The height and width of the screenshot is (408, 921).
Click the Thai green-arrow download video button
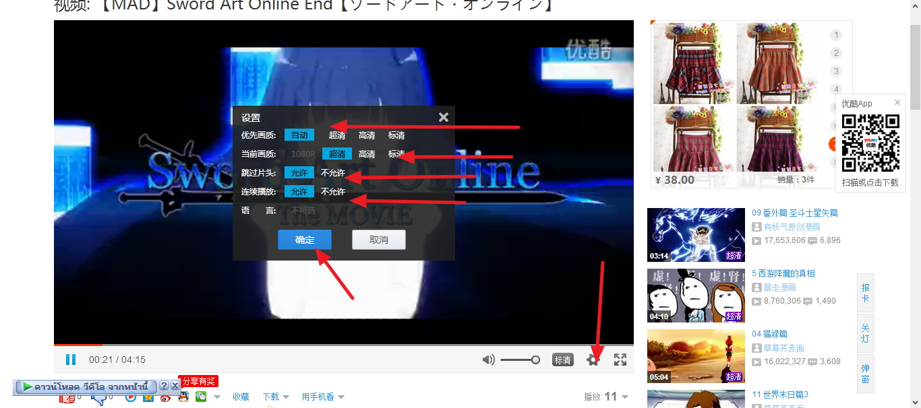point(86,386)
